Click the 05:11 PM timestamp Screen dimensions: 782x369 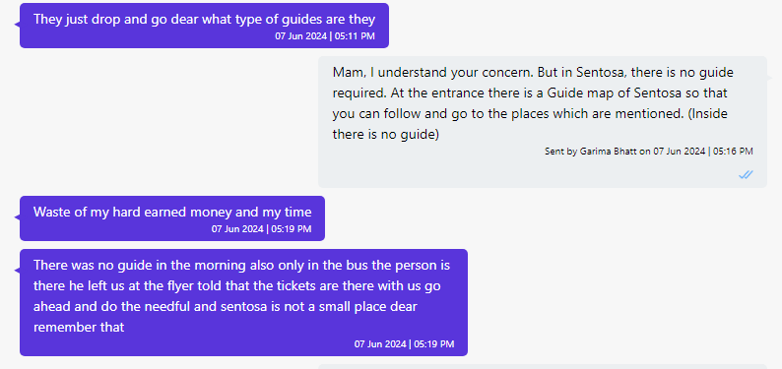(x=325, y=36)
